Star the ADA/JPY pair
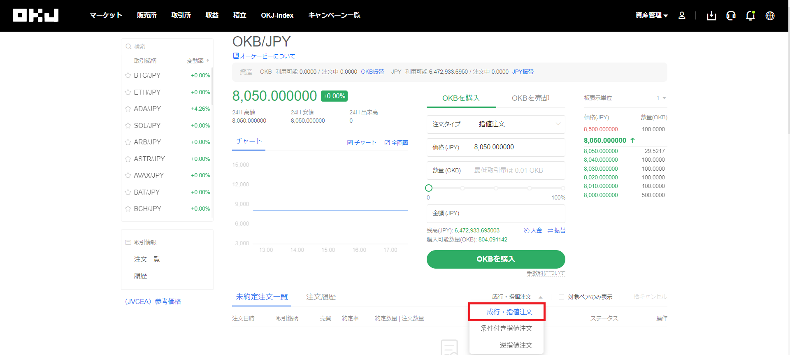The height and width of the screenshot is (355, 790). (x=128, y=109)
